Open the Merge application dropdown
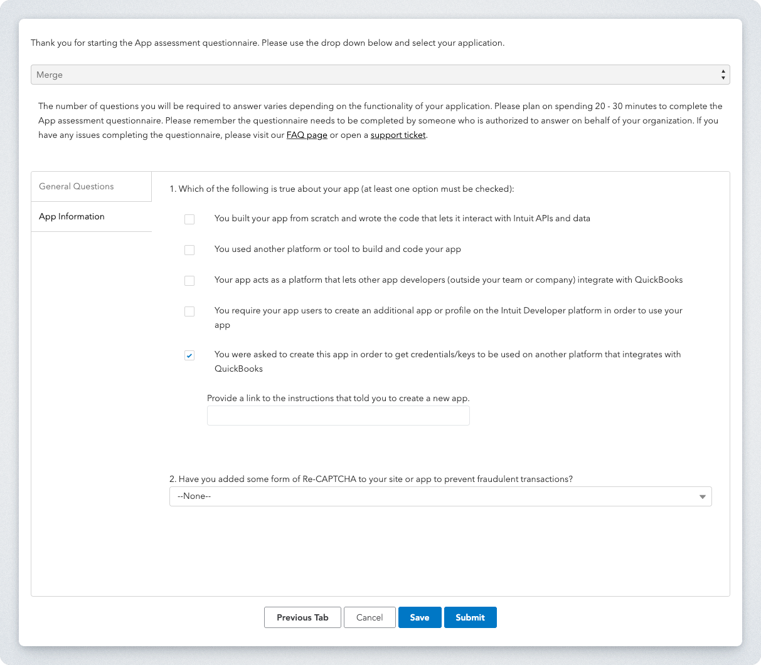This screenshot has height=665, width=761. pos(380,75)
